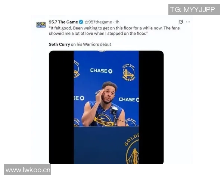
Task: Play the Seth Curry press conference video
Action: tap(106, 107)
